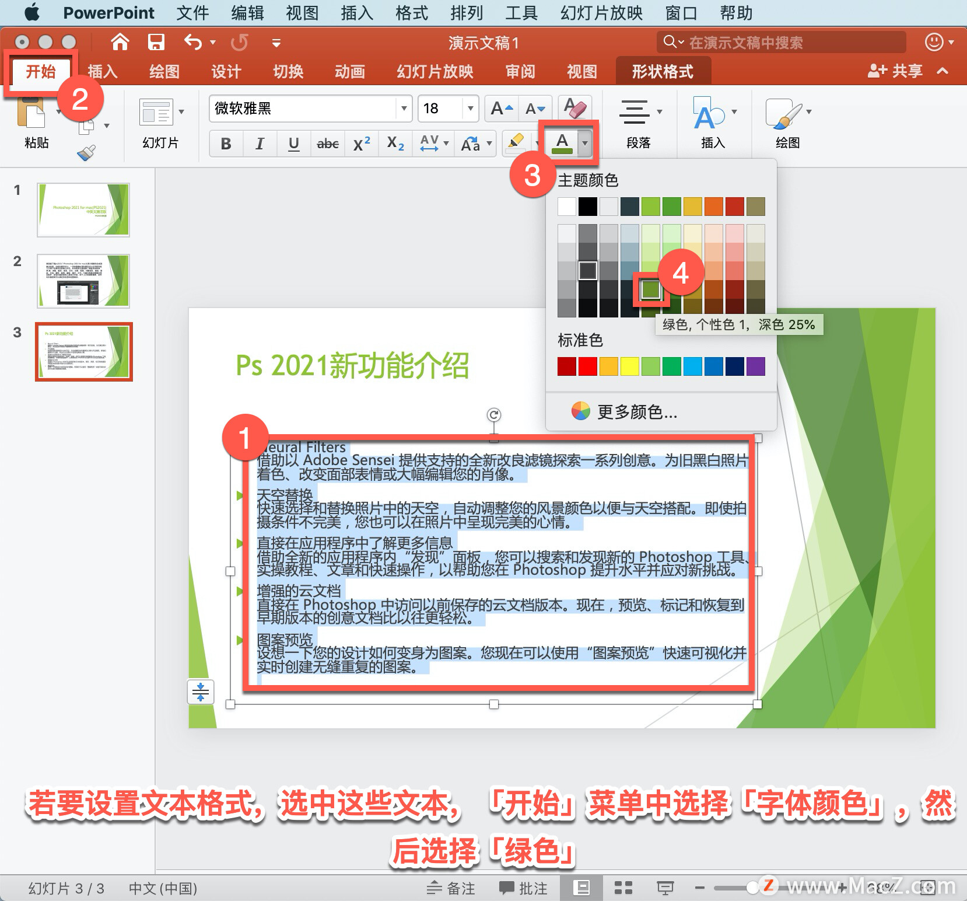Pick standard purple color swatch

(755, 366)
